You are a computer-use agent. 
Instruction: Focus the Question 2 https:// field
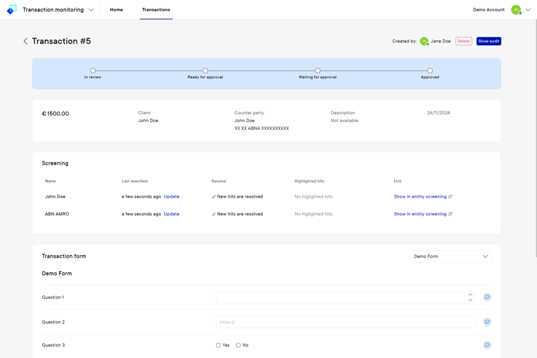pyautogui.click(x=346, y=322)
